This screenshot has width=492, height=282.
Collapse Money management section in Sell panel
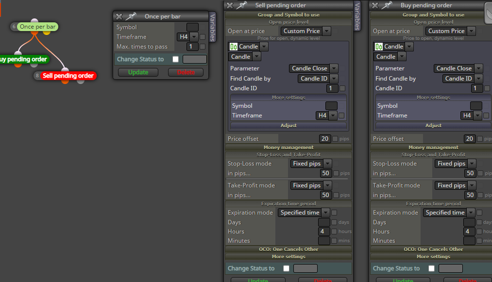click(x=288, y=148)
